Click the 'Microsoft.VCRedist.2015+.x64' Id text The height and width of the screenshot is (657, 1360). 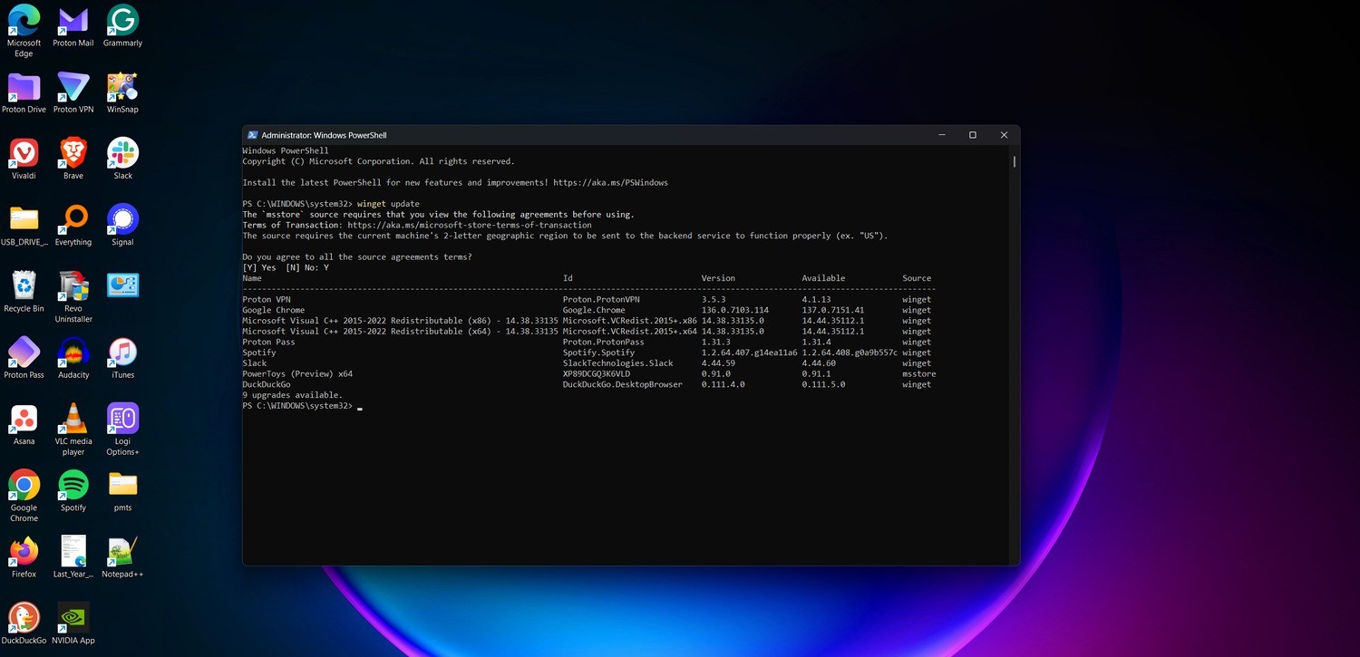(629, 331)
